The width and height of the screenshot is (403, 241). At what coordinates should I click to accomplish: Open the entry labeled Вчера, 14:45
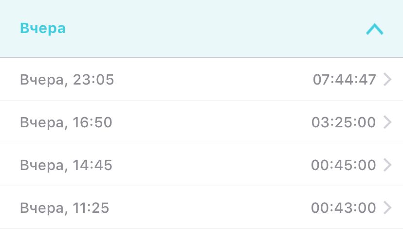(x=66, y=165)
